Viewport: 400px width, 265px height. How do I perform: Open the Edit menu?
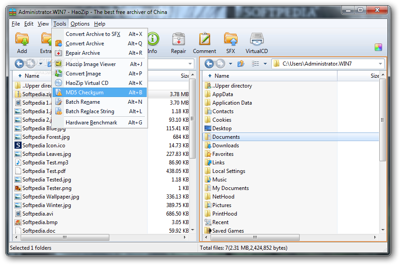pos(29,24)
